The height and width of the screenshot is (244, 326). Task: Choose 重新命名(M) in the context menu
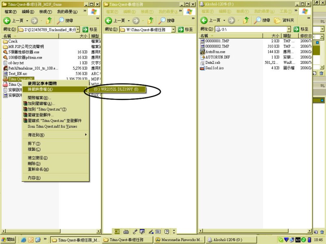(55, 169)
